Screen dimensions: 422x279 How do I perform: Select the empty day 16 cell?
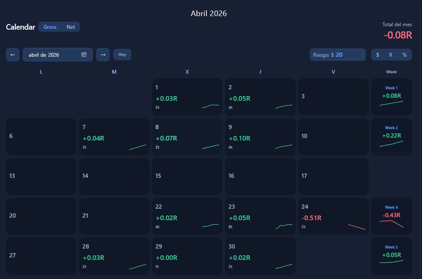[x=260, y=177]
